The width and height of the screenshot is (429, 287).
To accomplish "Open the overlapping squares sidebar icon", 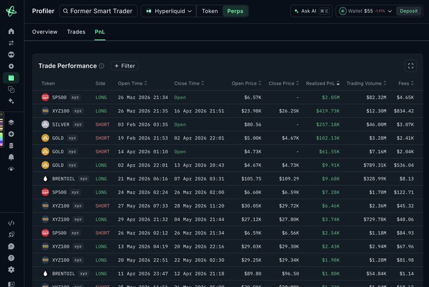I will tap(11, 90).
